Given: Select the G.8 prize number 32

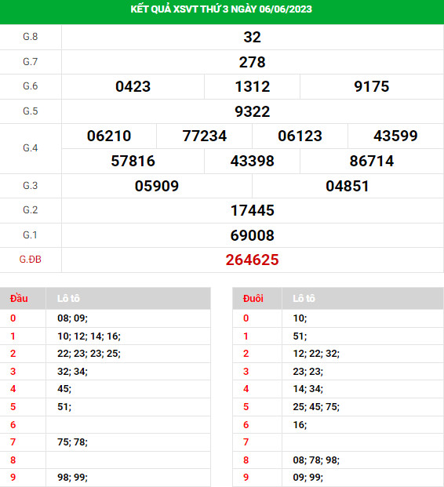Looking at the screenshot, I should tap(252, 38).
